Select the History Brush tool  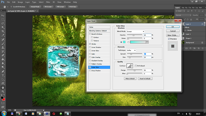pos(3,51)
